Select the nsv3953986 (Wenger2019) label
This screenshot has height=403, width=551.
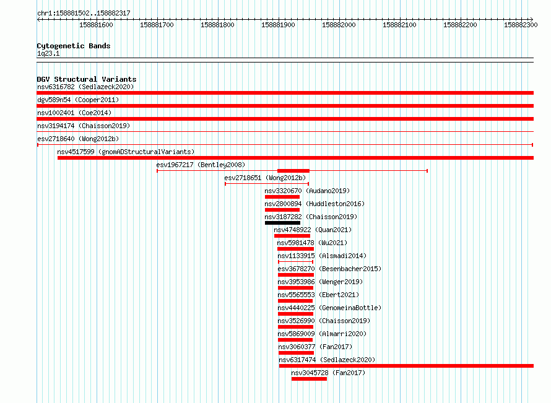pyautogui.click(x=320, y=282)
